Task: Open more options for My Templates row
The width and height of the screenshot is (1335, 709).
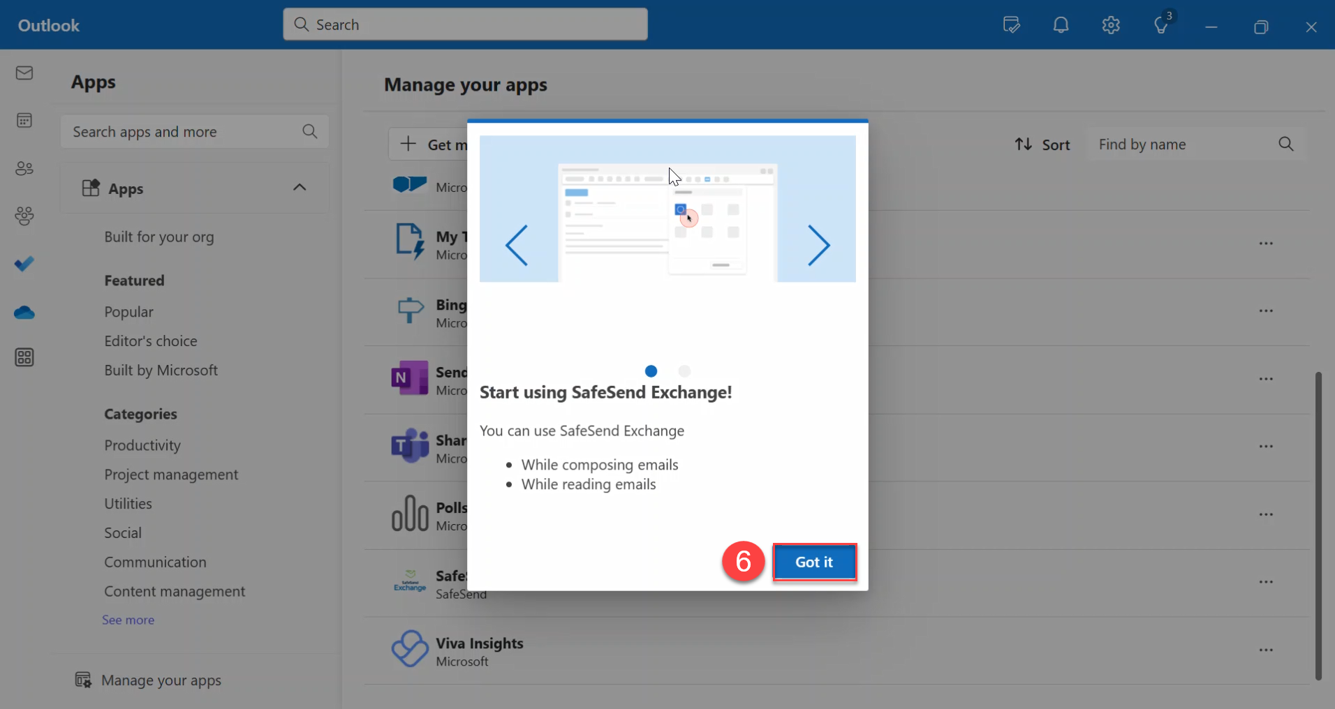Action: (x=1266, y=244)
